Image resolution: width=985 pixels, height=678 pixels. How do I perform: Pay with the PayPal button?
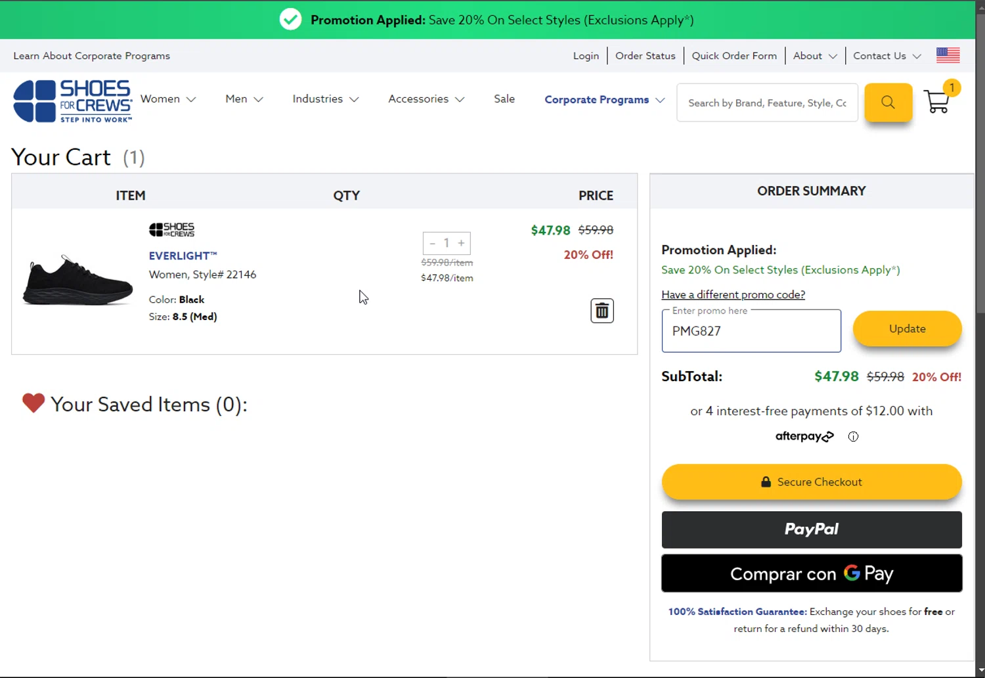(x=812, y=530)
